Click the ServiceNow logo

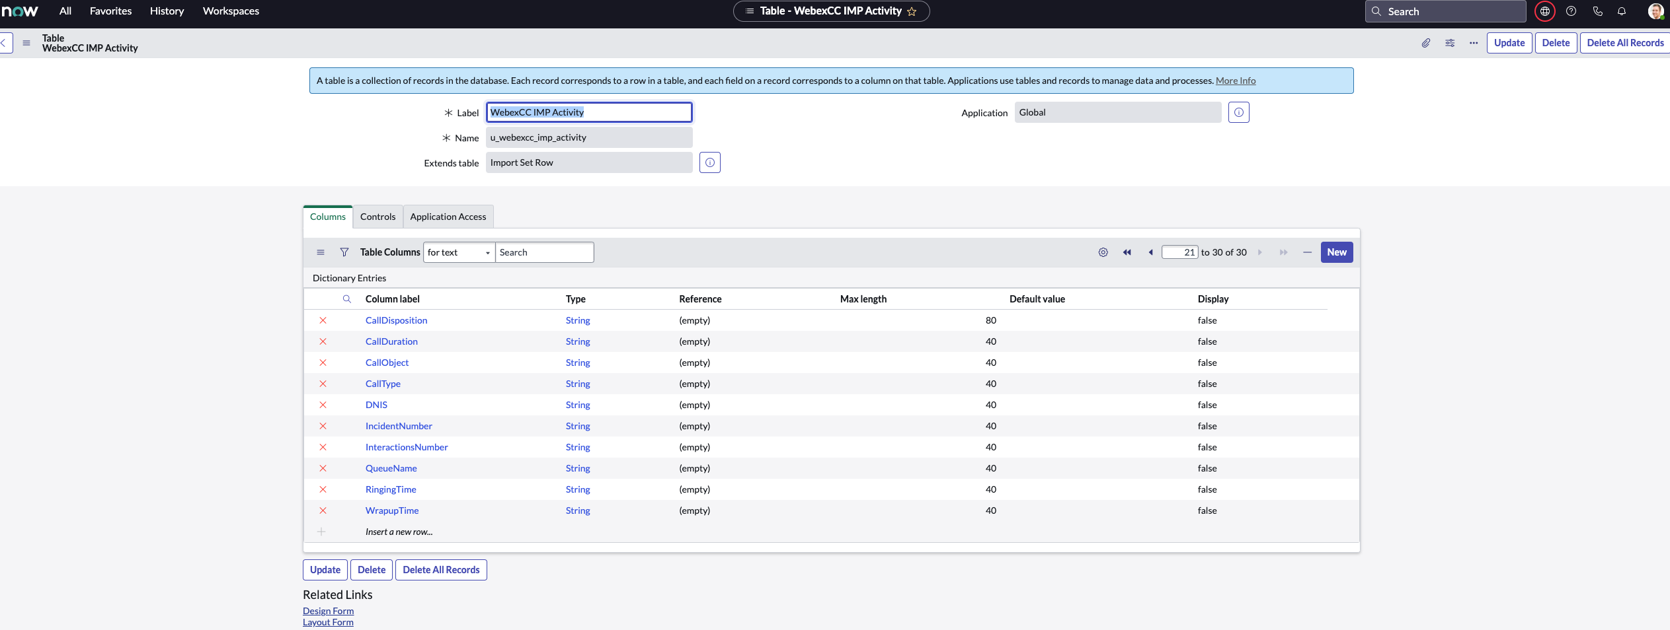[20, 11]
